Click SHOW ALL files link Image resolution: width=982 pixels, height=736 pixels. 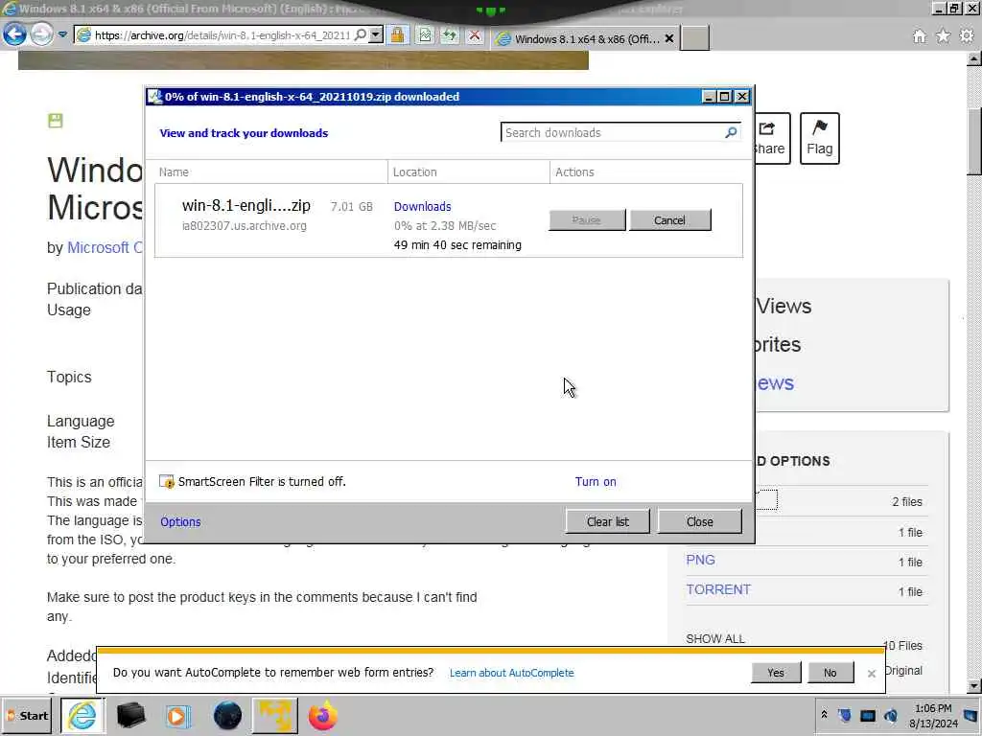[x=715, y=638]
